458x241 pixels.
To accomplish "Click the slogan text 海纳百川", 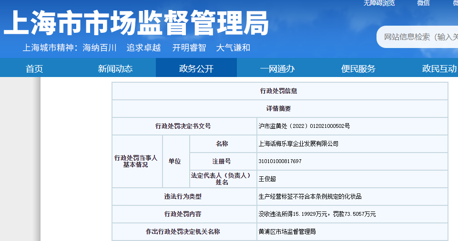I will [100, 48].
